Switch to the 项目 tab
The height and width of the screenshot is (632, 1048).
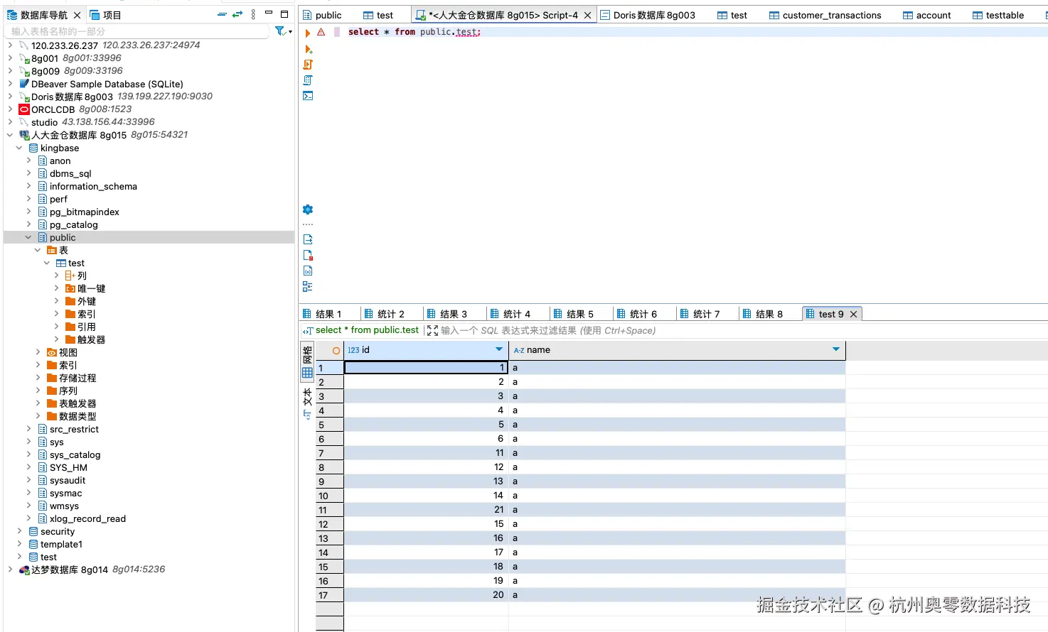coord(105,15)
